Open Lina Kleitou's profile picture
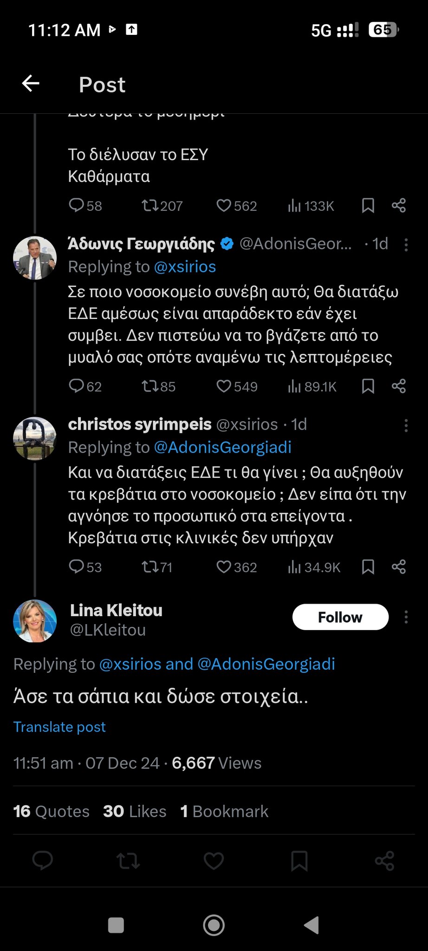428x951 pixels. [35, 621]
